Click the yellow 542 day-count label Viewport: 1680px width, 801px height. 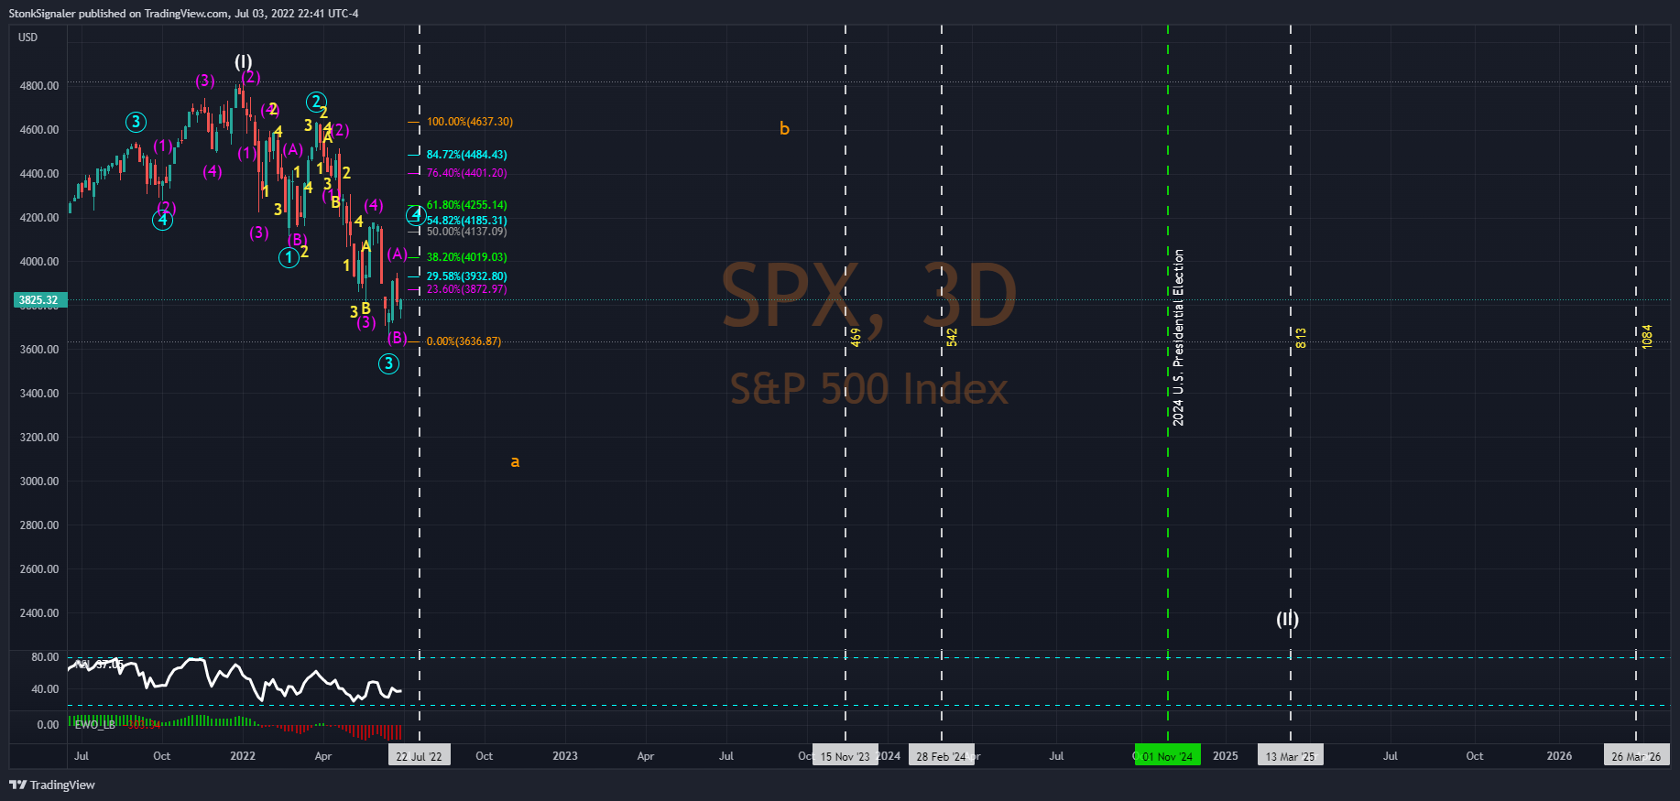click(952, 337)
